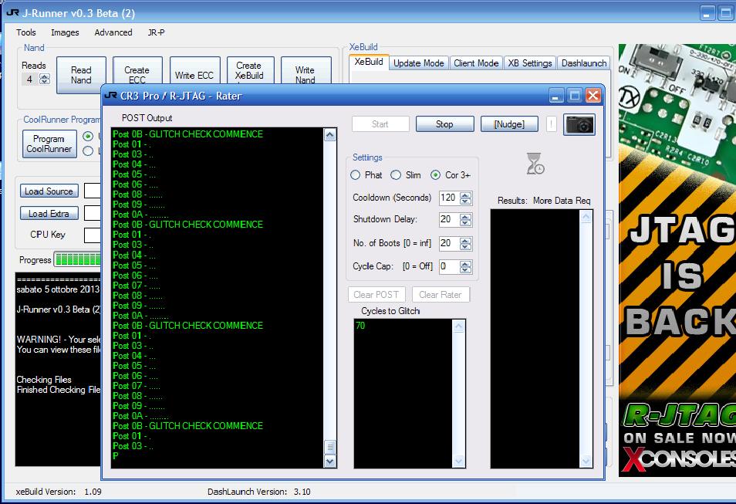
Task: Click the hourglass timer icon in Rater
Action: (535, 164)
